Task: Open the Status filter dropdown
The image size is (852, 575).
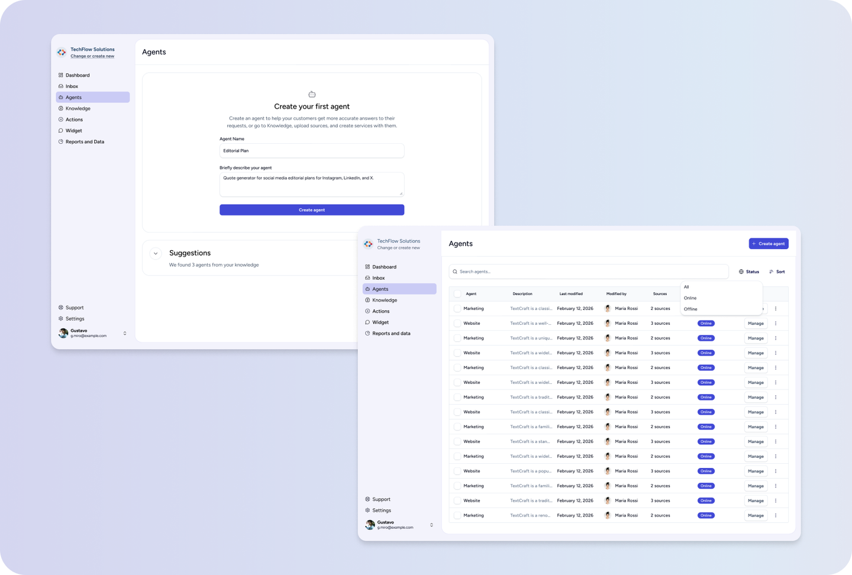Action: point(749,272)
